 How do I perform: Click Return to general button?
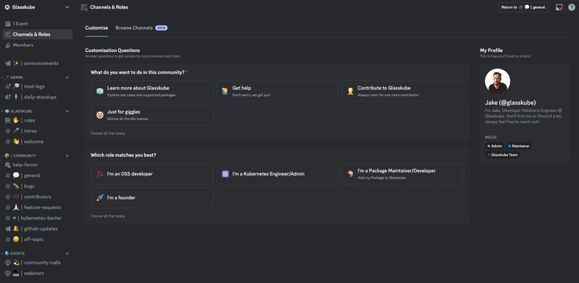click(x=523, y=7)
